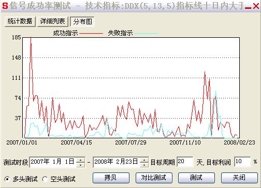Click the 目标周期 days input field

pyautogui.click(x=185, y=162)
